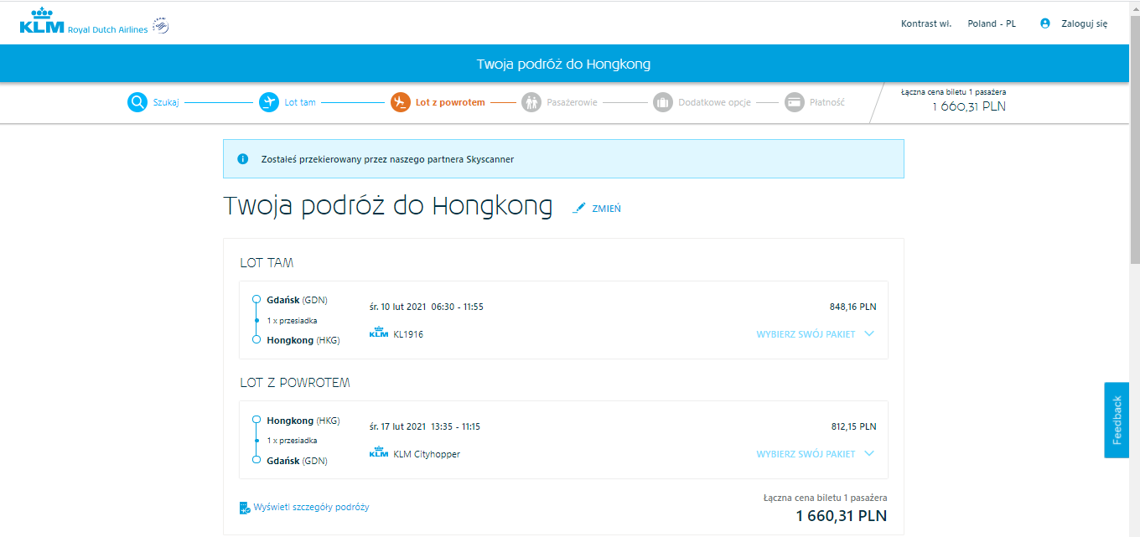Click total 1 660,31 PLN in header

969,106
